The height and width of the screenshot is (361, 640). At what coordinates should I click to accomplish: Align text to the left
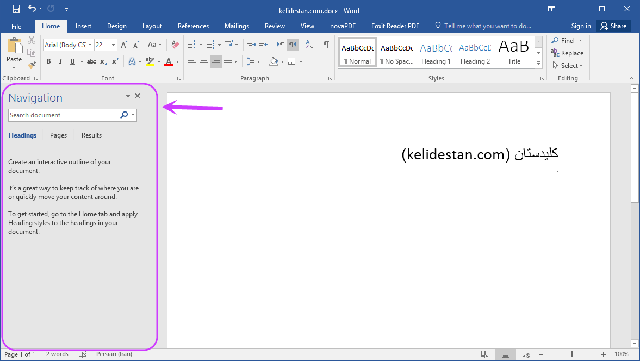point(191,61)
